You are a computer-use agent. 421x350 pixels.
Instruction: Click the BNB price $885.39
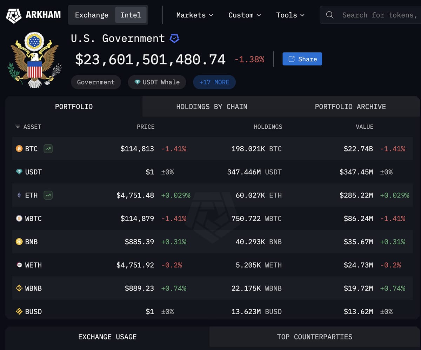[x=139, y=242]
